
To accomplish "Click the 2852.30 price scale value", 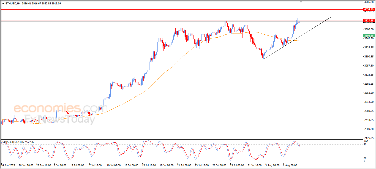I will pos(369,93).
